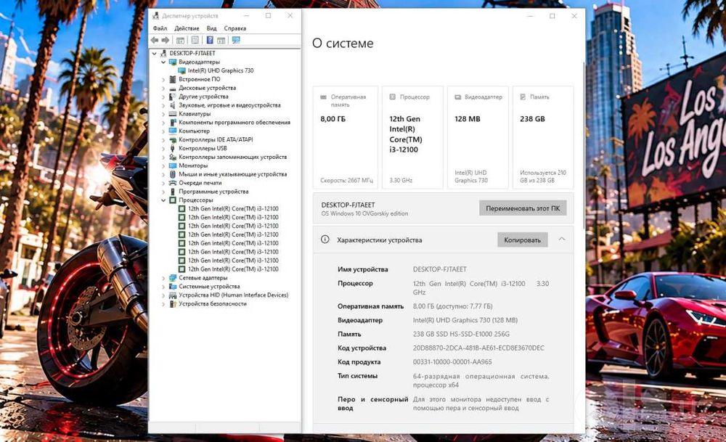
Task: Expand the Системные устройства chevron
Action: click(163, 287)
